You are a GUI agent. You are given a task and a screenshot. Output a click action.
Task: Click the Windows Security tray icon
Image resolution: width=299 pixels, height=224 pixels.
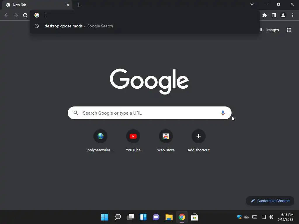coord(239,217)
